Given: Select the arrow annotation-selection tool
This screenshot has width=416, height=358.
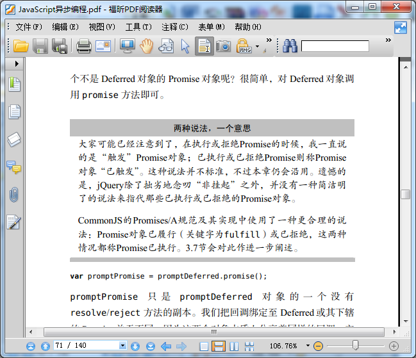Looking at the screenshot, I should (185, 46).
